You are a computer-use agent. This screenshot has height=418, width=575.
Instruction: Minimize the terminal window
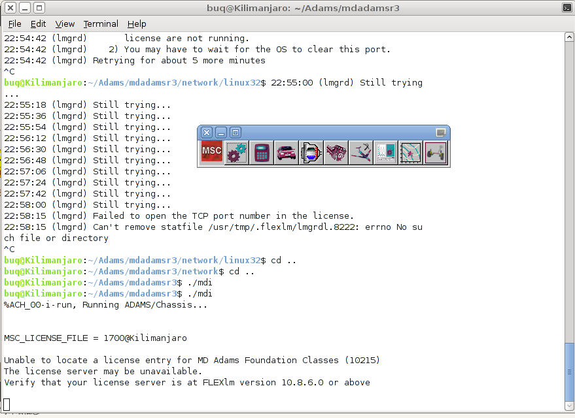click(x=25, y=8)
